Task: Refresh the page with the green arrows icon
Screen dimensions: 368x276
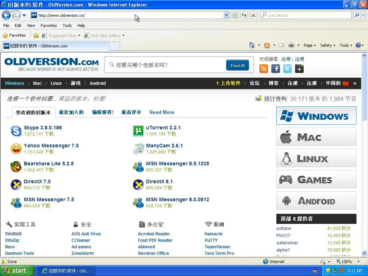Action: (x=244, y=15)
